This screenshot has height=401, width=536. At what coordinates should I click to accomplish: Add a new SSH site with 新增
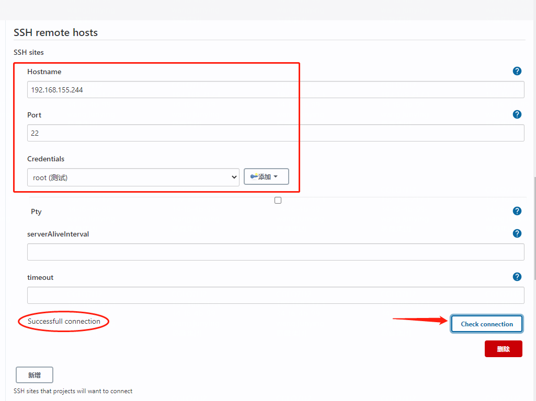[x=34, y=375]
